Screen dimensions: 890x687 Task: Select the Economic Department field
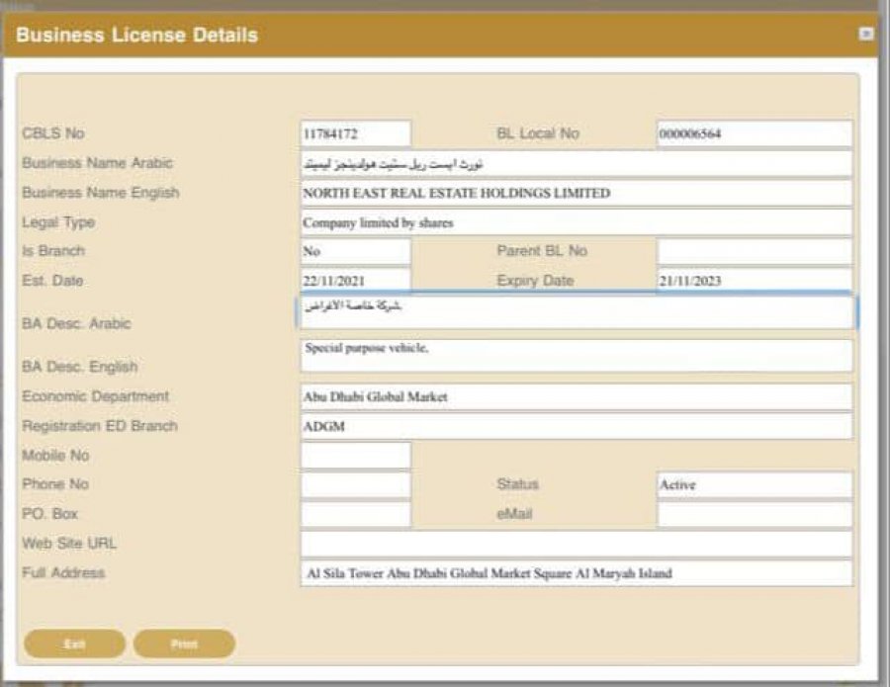(576, 396)
